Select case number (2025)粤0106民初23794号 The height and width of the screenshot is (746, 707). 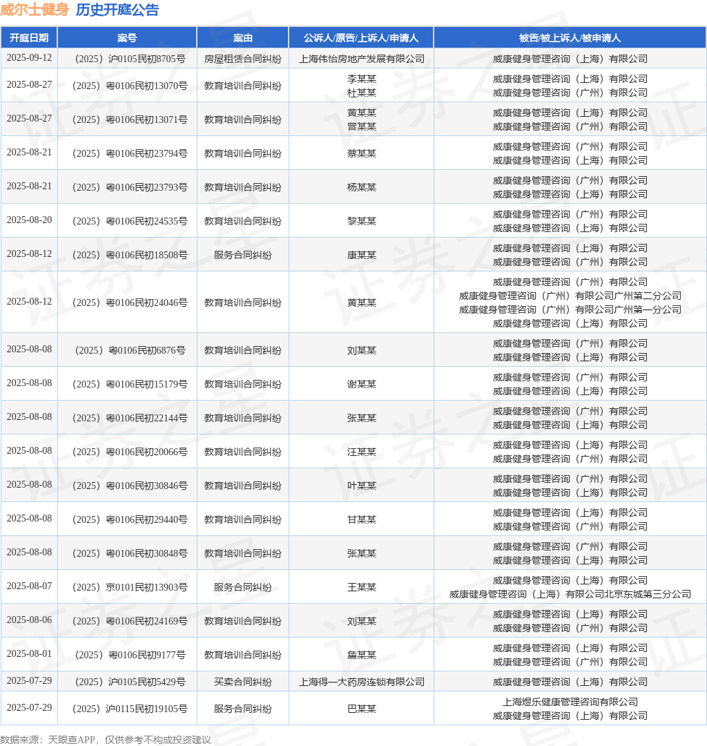(x=130, y=153)
